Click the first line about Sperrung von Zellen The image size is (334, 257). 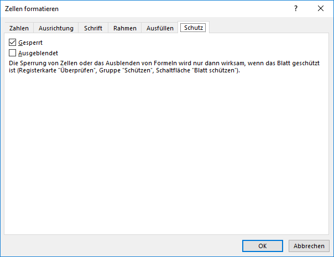pos(165,64)
